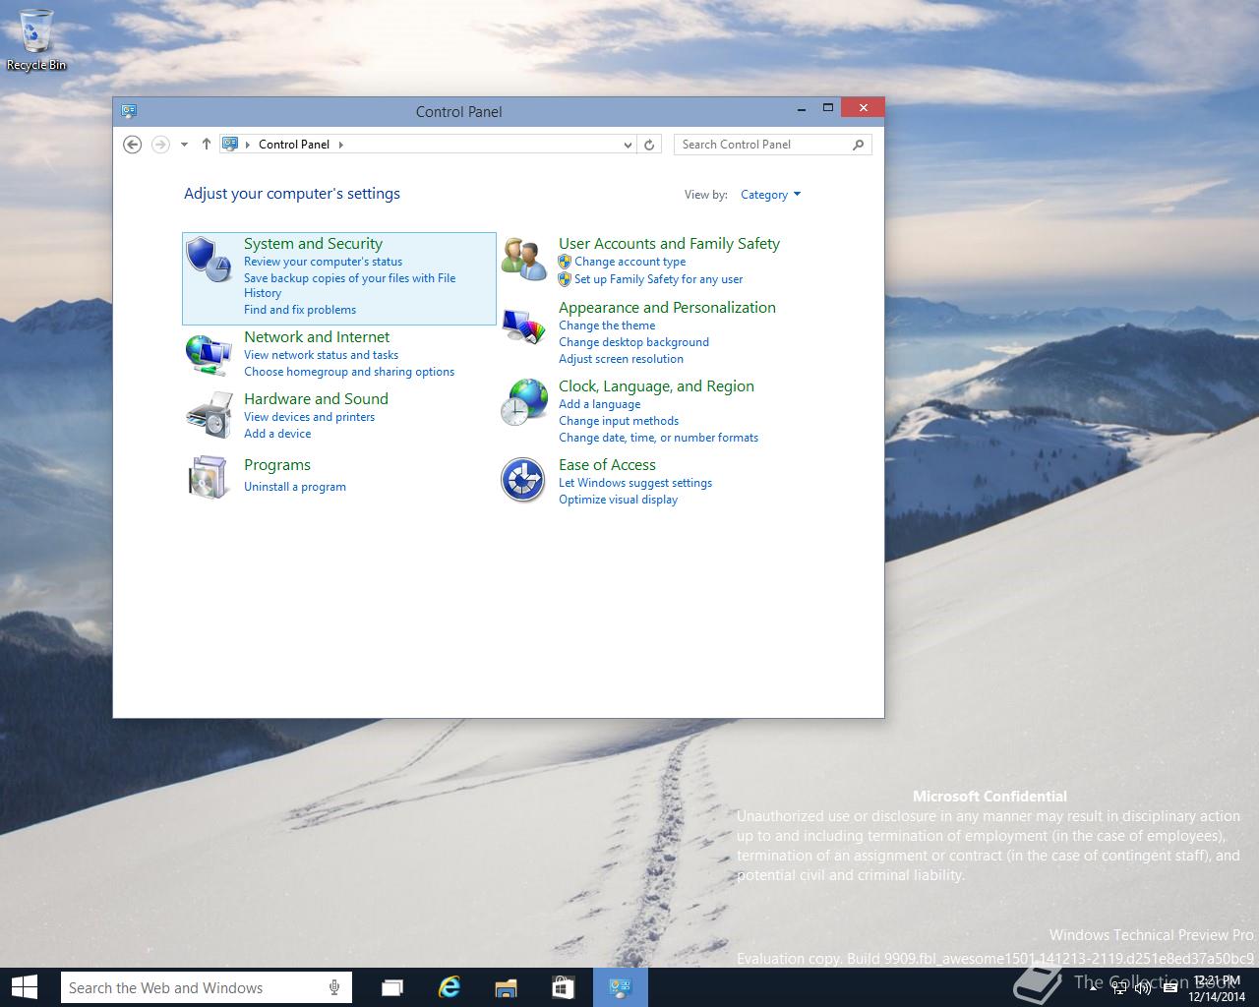Open Task View on the taskbar
Image resolution: width=1259 pixels, height=1007 pixels.
coord(392,987)
